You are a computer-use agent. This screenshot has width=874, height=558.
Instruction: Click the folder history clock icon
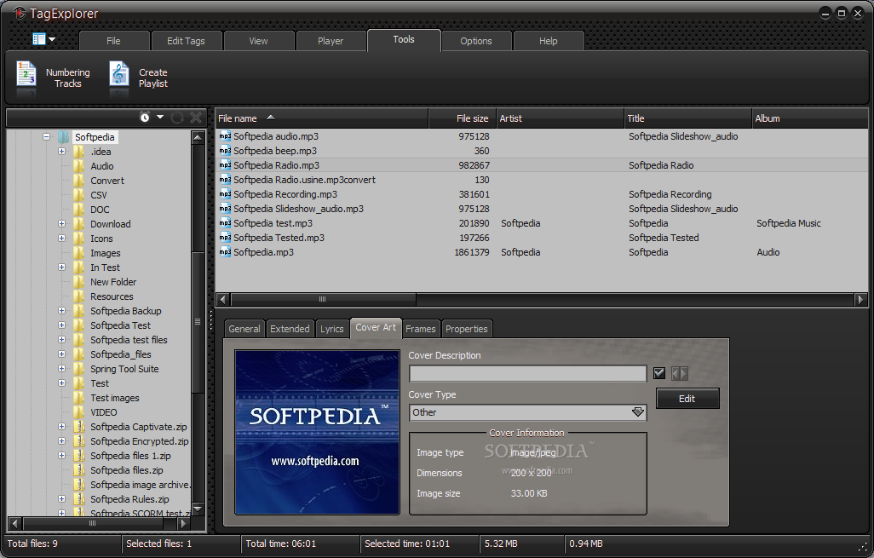point(145,117)
